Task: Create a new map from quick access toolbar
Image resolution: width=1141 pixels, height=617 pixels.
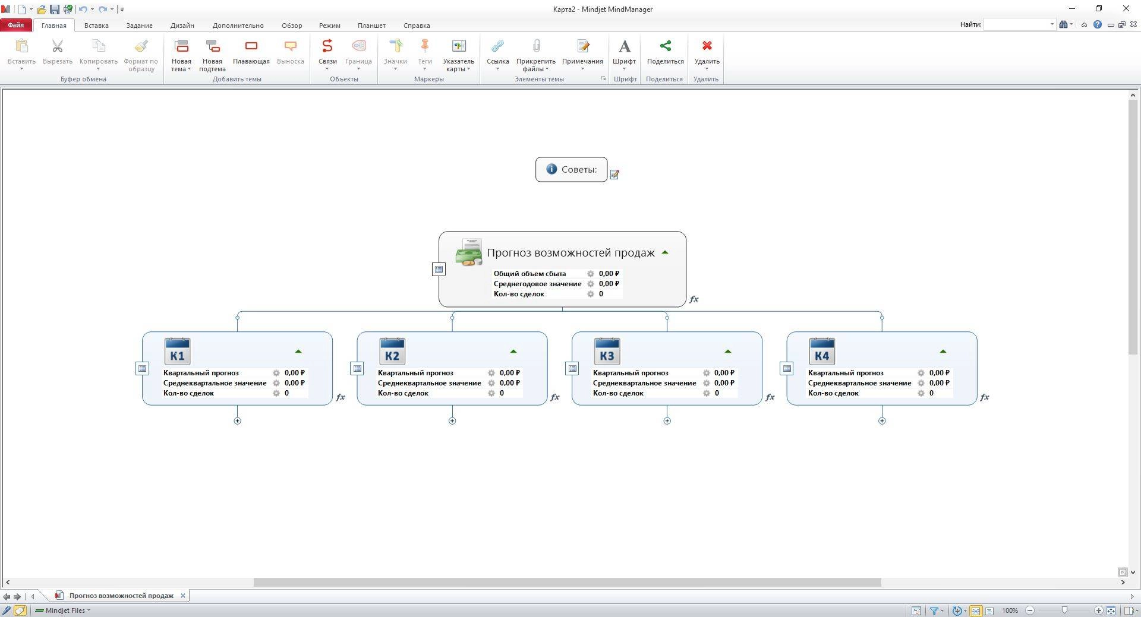Action: 22,9
